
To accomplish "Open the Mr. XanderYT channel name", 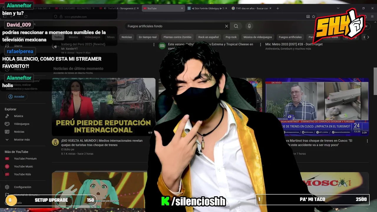I will point(69,49).
